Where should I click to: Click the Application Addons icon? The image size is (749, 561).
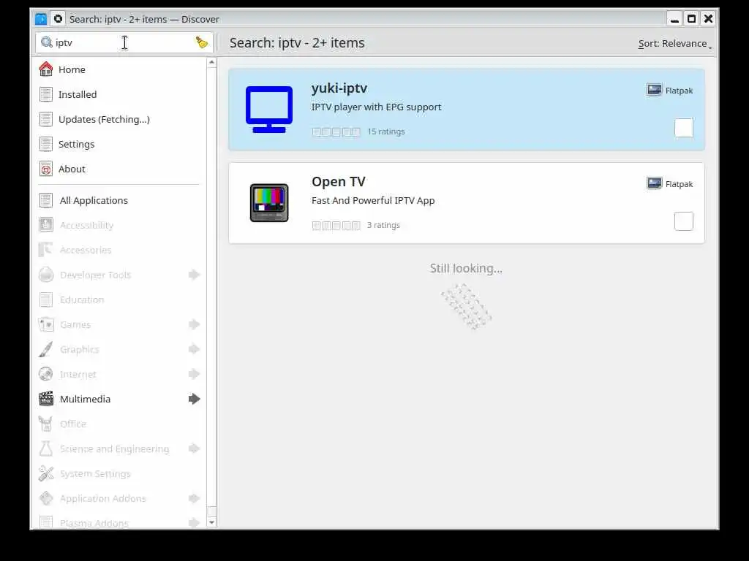coord(46,497)
